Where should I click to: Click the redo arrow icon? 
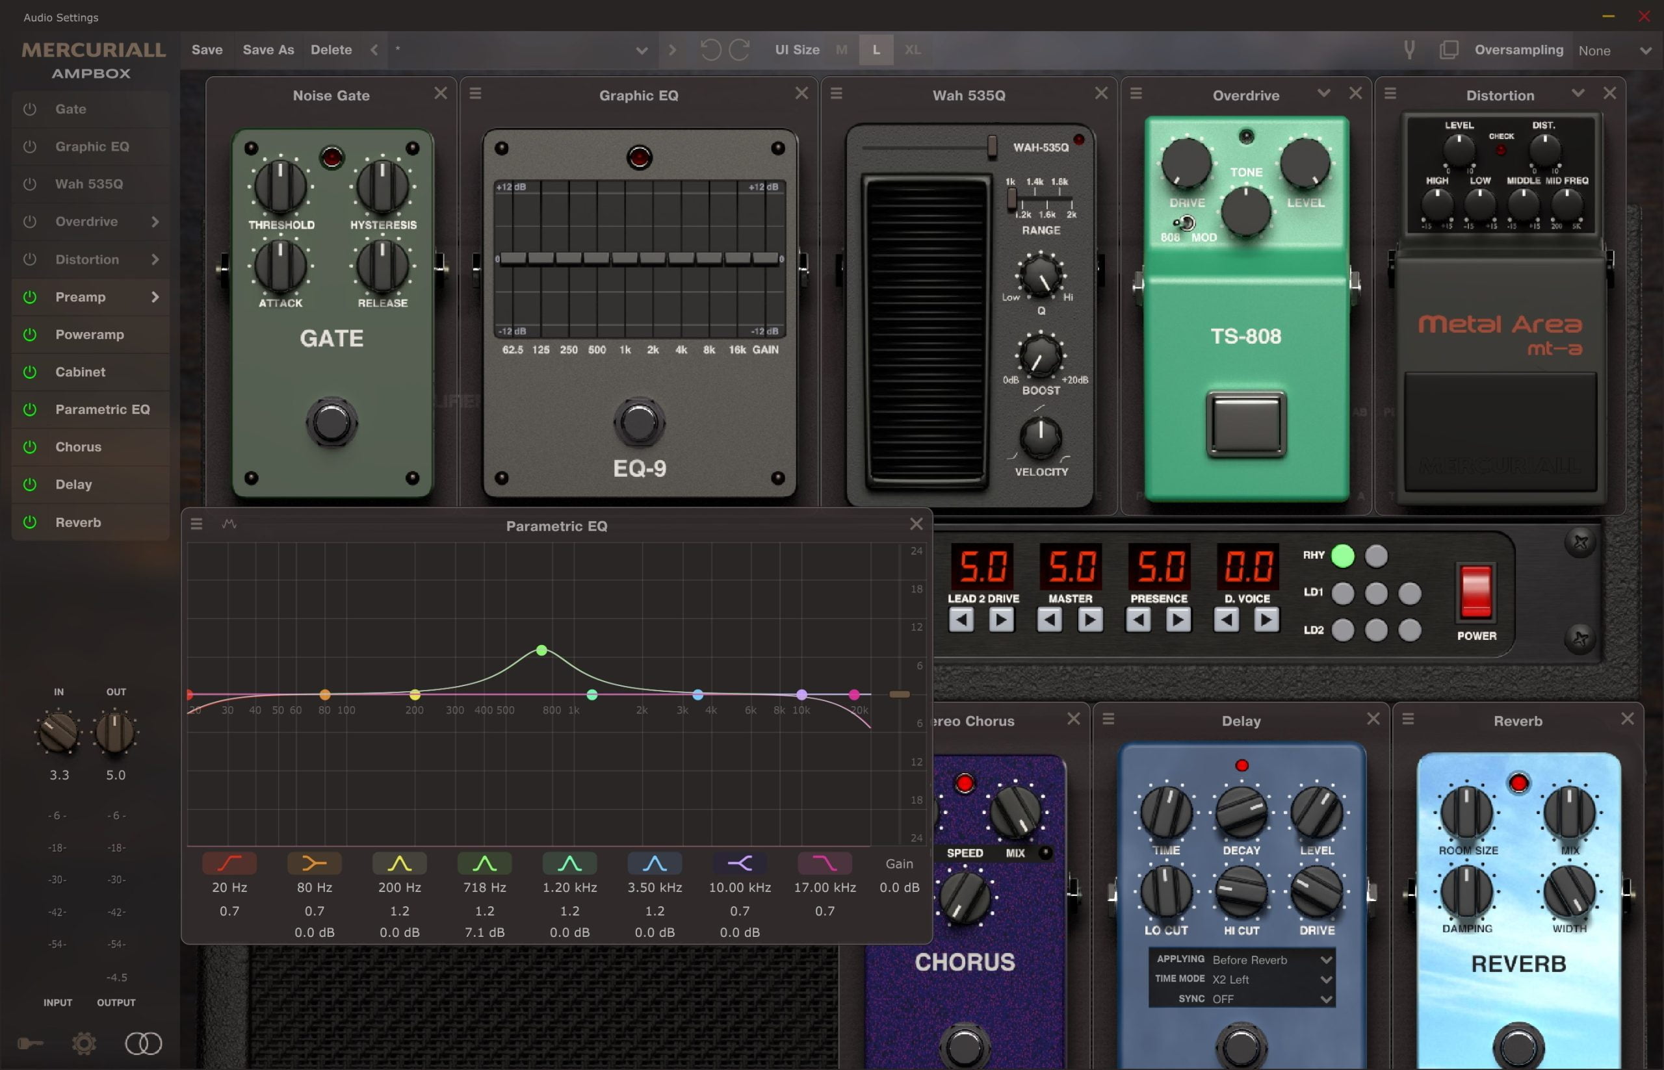(739, 50)
